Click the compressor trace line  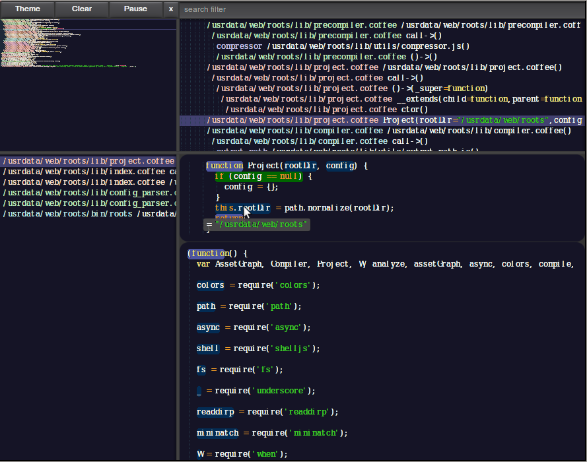click(343, 46)
